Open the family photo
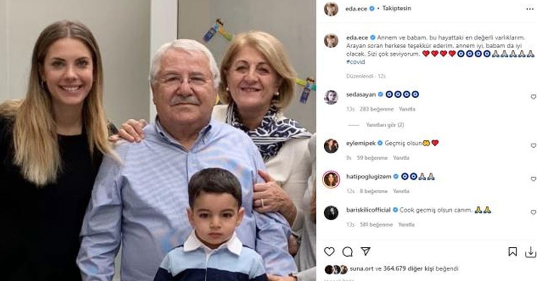 pos(158,140)
